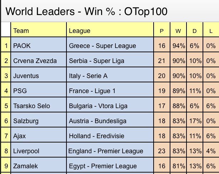This screenshot has width=219, height=174.
Task: Select the Salzburg team cell
Action: point(25,121)
